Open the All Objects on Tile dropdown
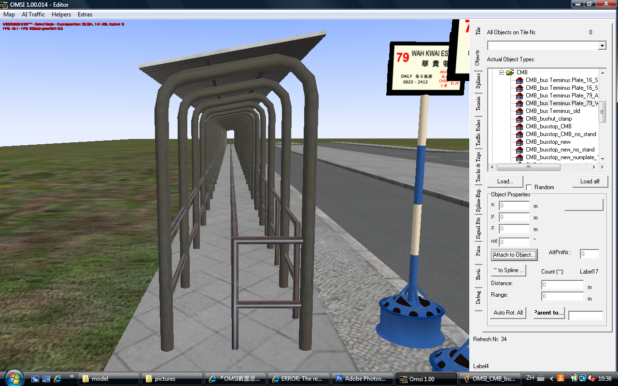The height and width of the screenshot is (386, 618). click(x=602, y=46)
